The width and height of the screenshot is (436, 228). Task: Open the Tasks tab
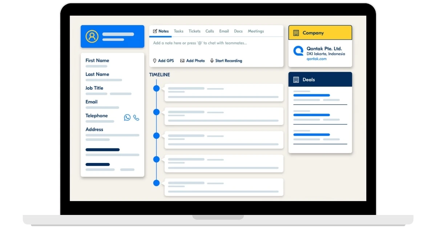tap(178, 31)
